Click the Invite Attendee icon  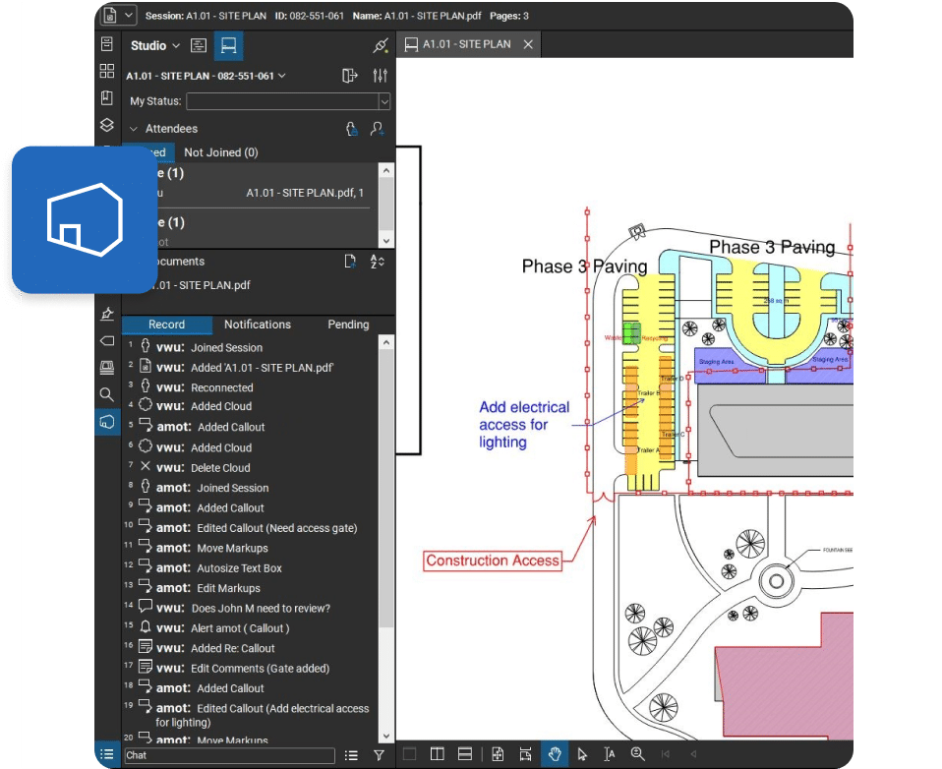378,129
